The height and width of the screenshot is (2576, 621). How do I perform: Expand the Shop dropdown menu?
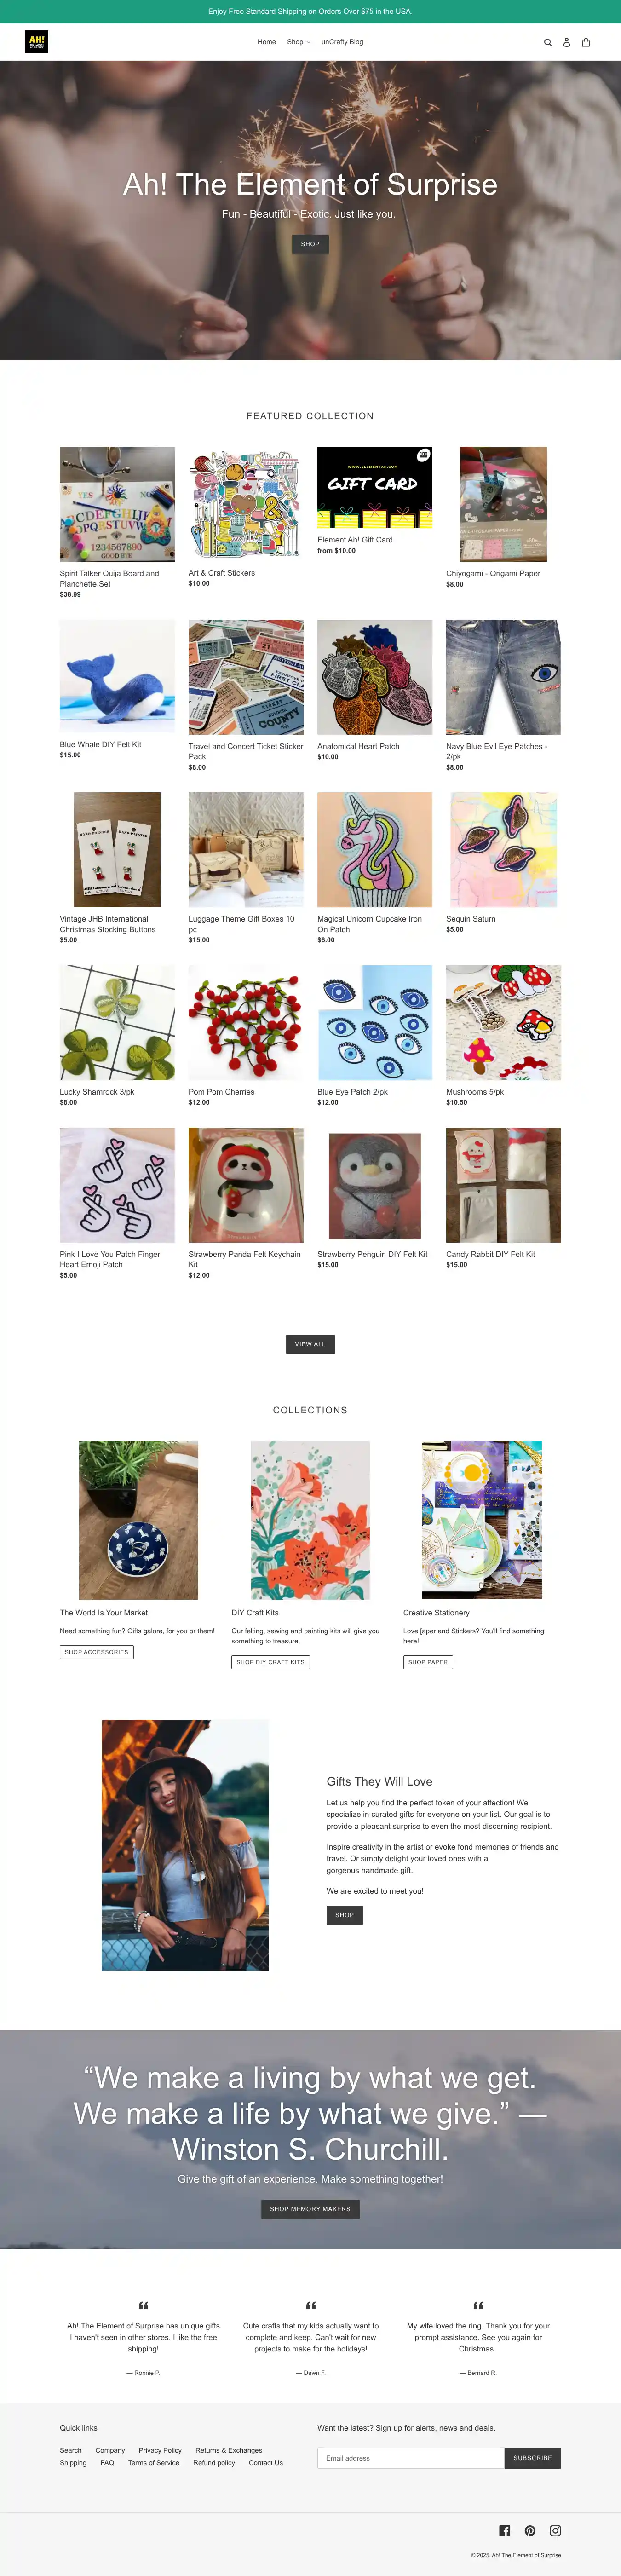[x=298, y=42]
